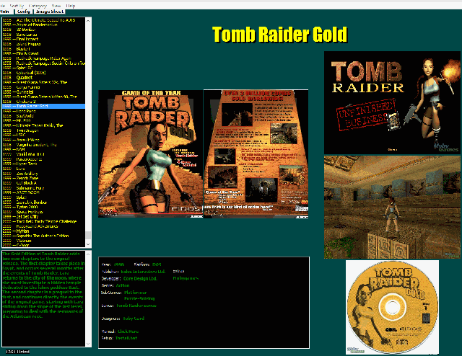Select Gunmetal in game list
Screen dimensions: 462x356
(x=43, y=92)
